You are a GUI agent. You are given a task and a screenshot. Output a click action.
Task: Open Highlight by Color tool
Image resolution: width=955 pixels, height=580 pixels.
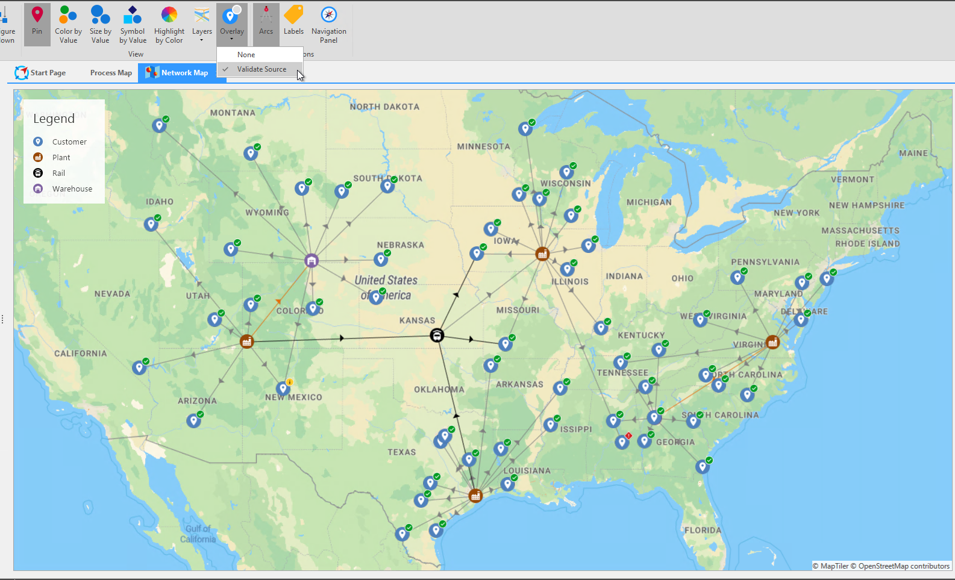169,24
